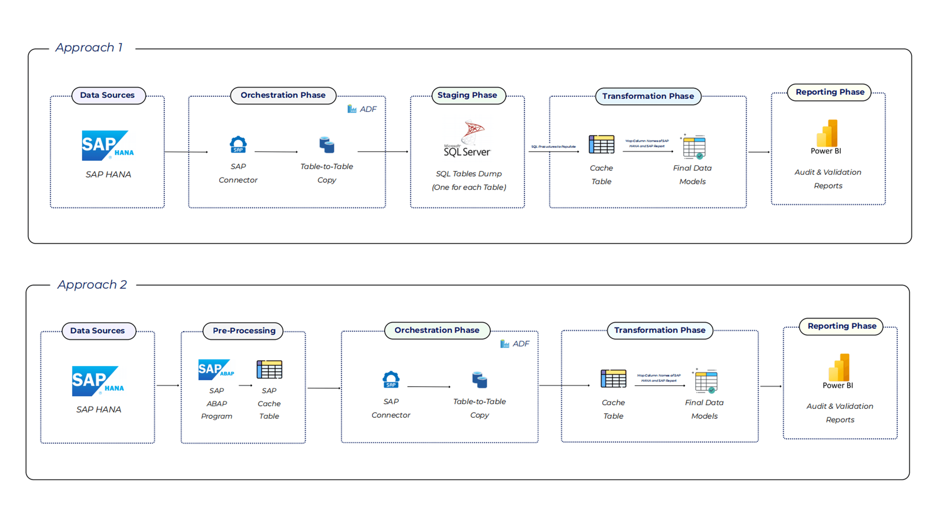Viewport: 947px width, 532px height.
Task: Click the Microsoft SQL Server logo
Action: tap(468, 138)
